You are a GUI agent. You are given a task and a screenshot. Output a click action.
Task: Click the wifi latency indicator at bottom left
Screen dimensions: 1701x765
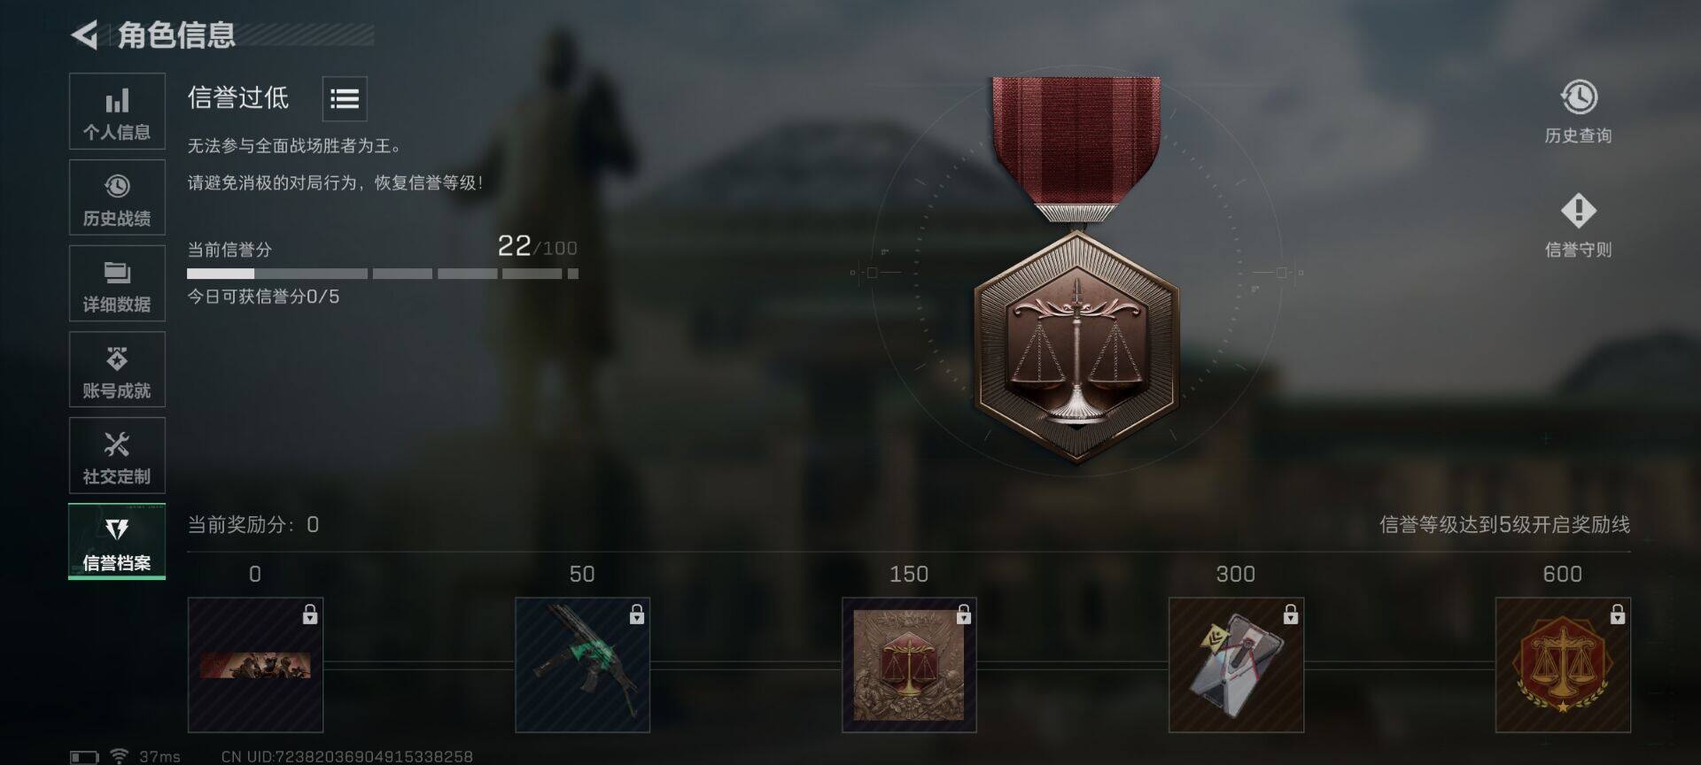(144, 756)
